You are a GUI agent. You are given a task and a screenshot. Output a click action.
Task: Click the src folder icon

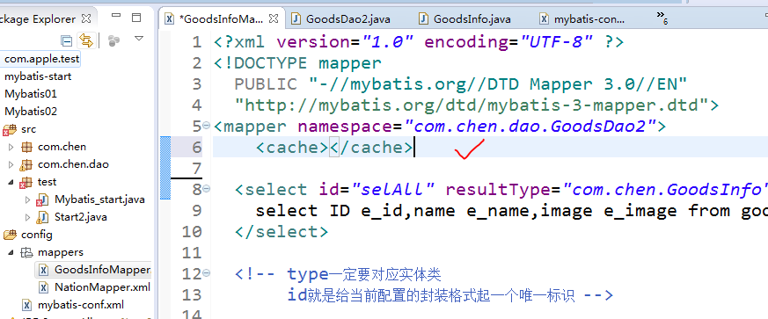point(10,130)
